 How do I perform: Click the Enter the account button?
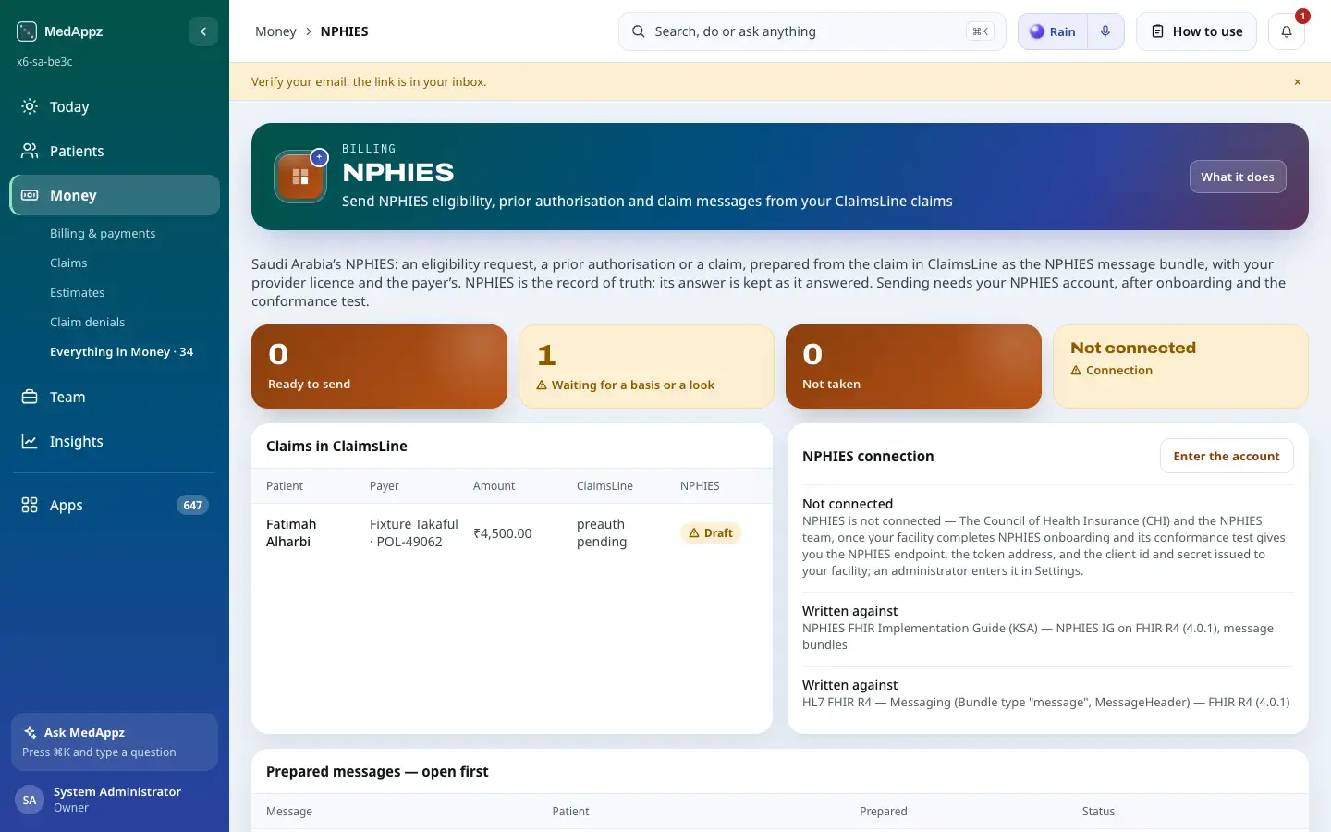click(x=1227, y=456)
